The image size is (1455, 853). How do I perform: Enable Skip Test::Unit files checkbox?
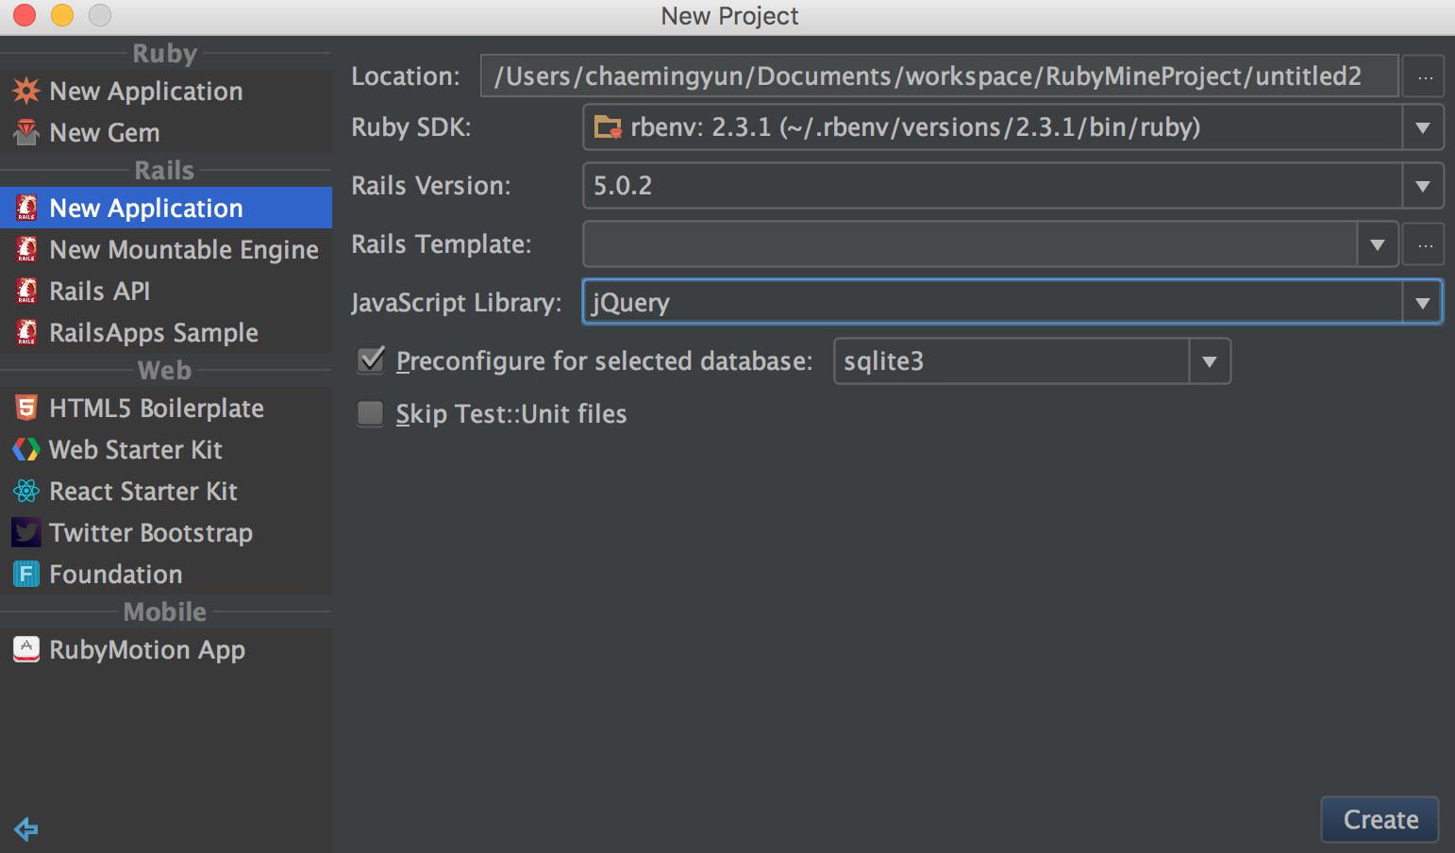[x=371, y=413]
